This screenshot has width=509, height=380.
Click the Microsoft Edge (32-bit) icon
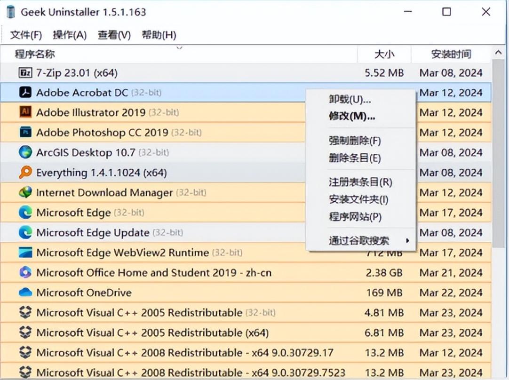25,213
